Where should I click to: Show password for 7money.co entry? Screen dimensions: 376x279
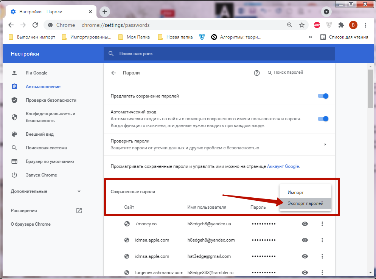tap(305, 224)
